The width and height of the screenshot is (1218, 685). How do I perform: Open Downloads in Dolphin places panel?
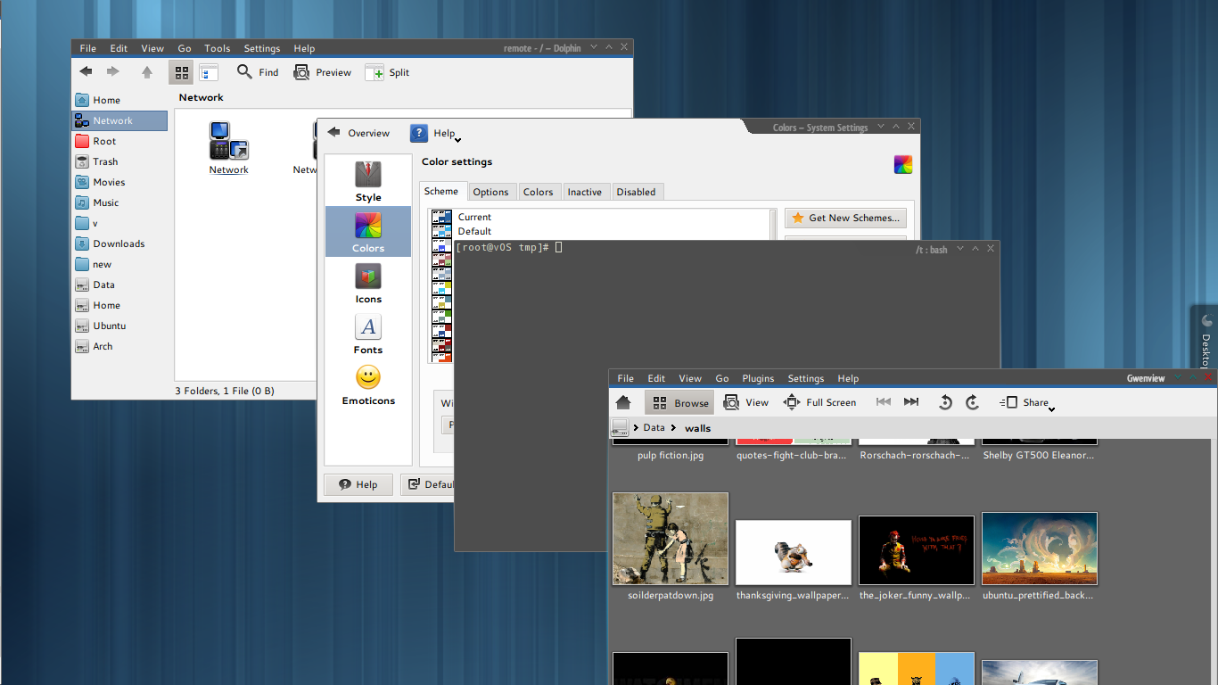[119, 243]
